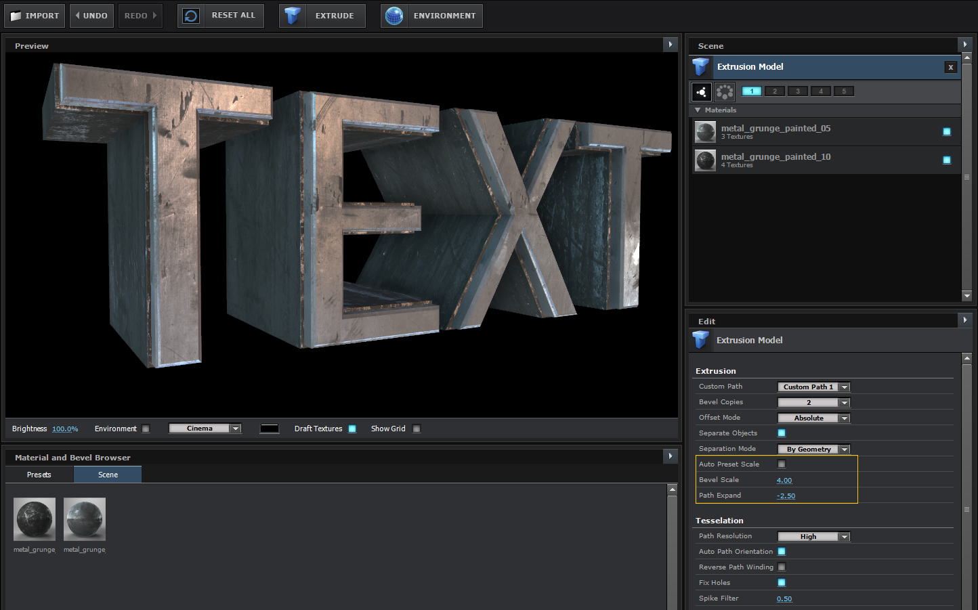
Task: Click the Bevel Scale value 4.00
Action: (x=784, y=480)
